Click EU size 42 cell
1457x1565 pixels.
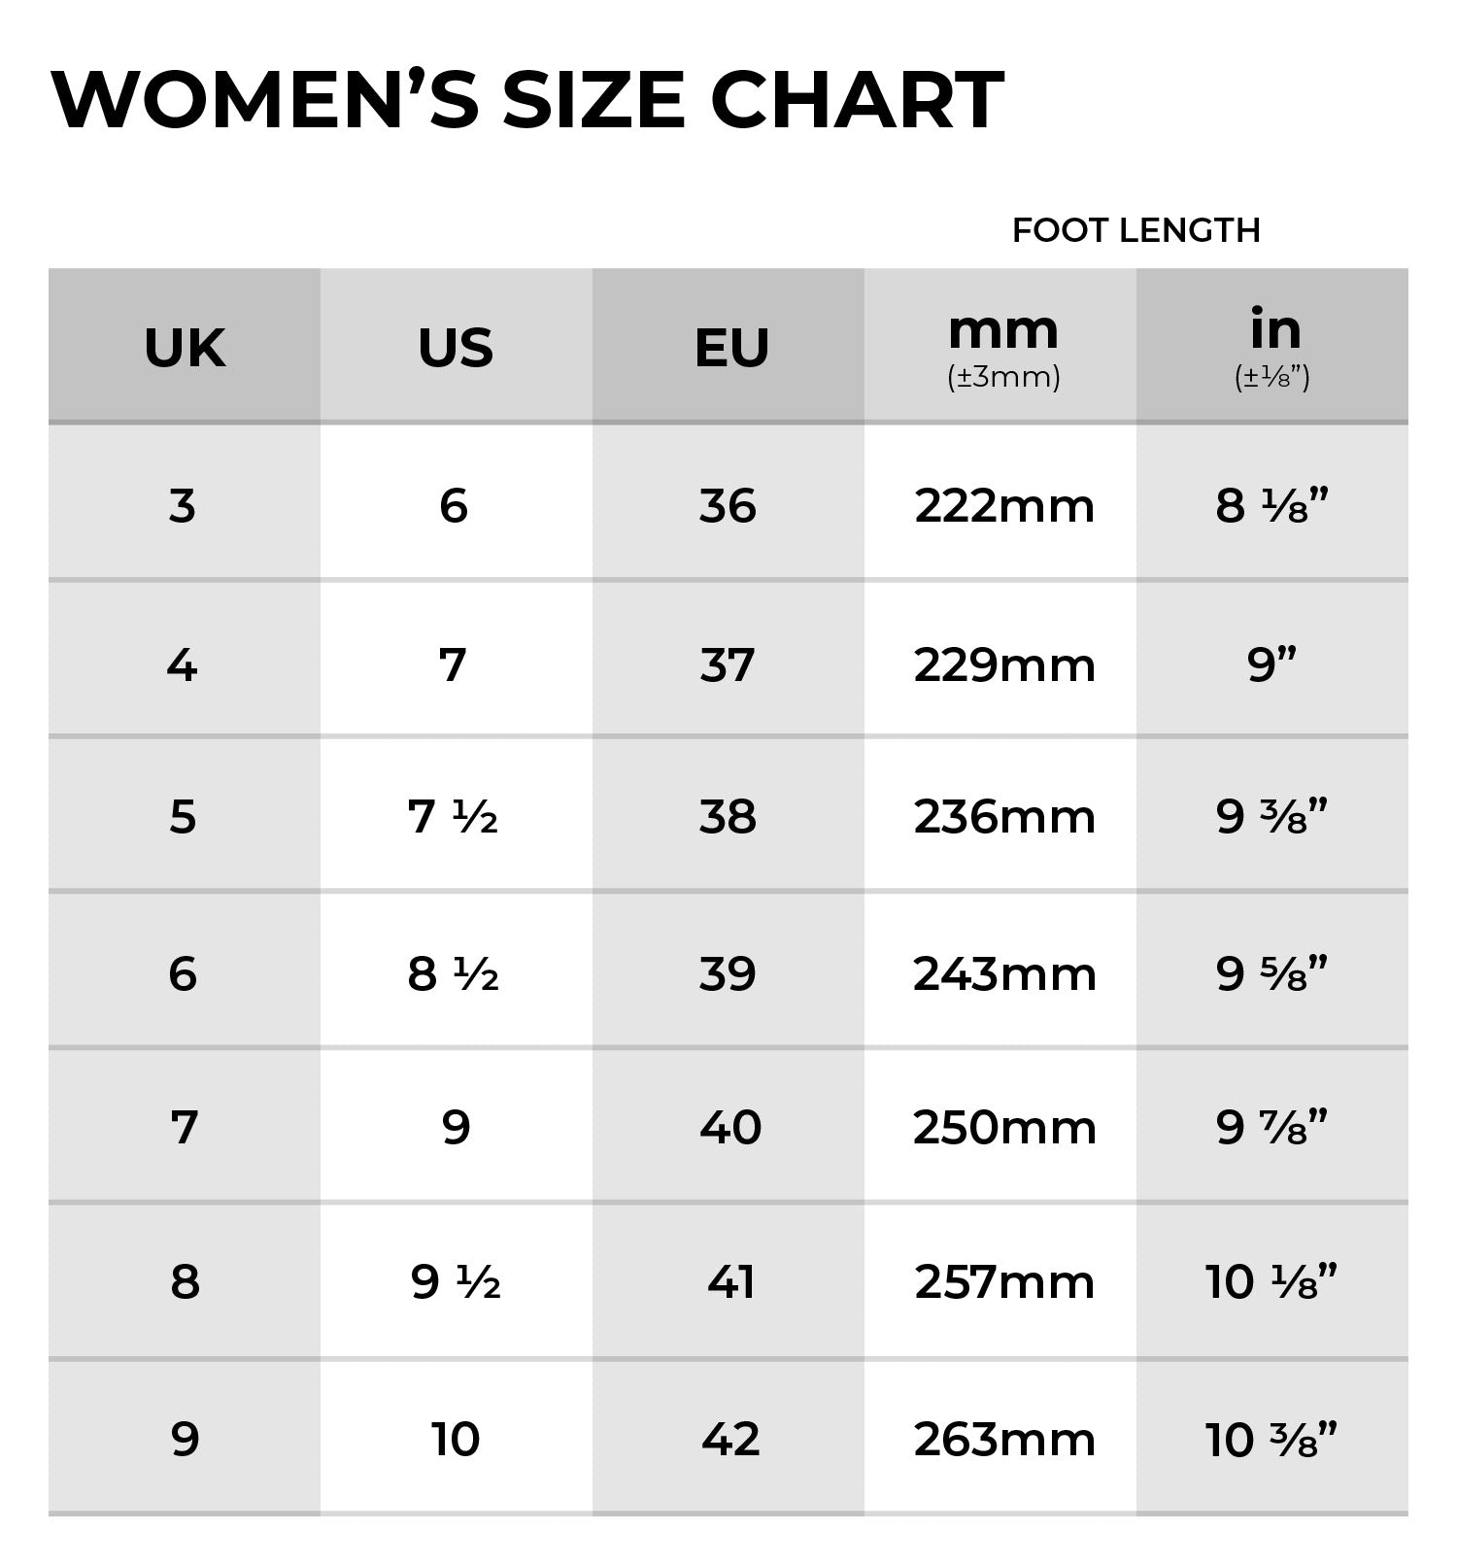point(730,1439)
